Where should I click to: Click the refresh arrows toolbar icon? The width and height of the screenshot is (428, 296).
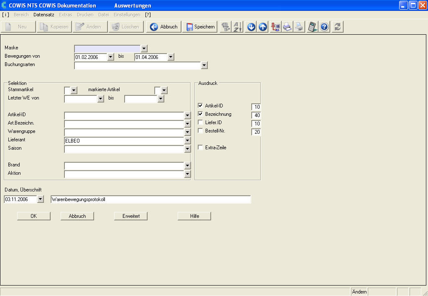pos(338,27)
